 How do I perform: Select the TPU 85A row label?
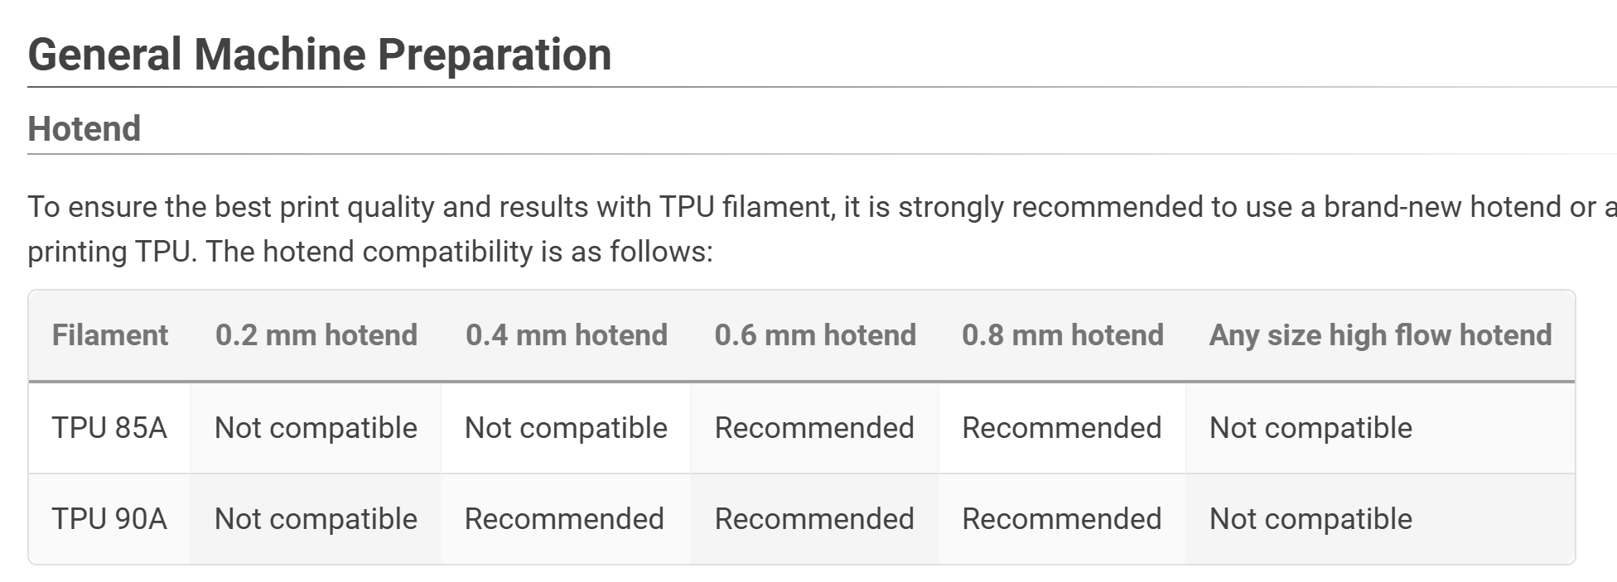tap(109, 428)
